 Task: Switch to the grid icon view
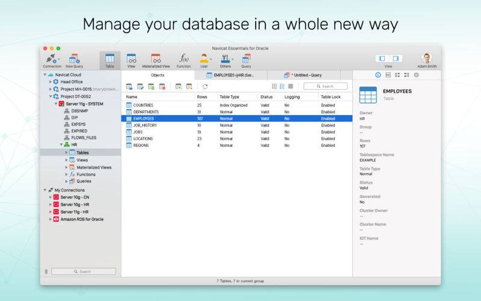(274, 86)
